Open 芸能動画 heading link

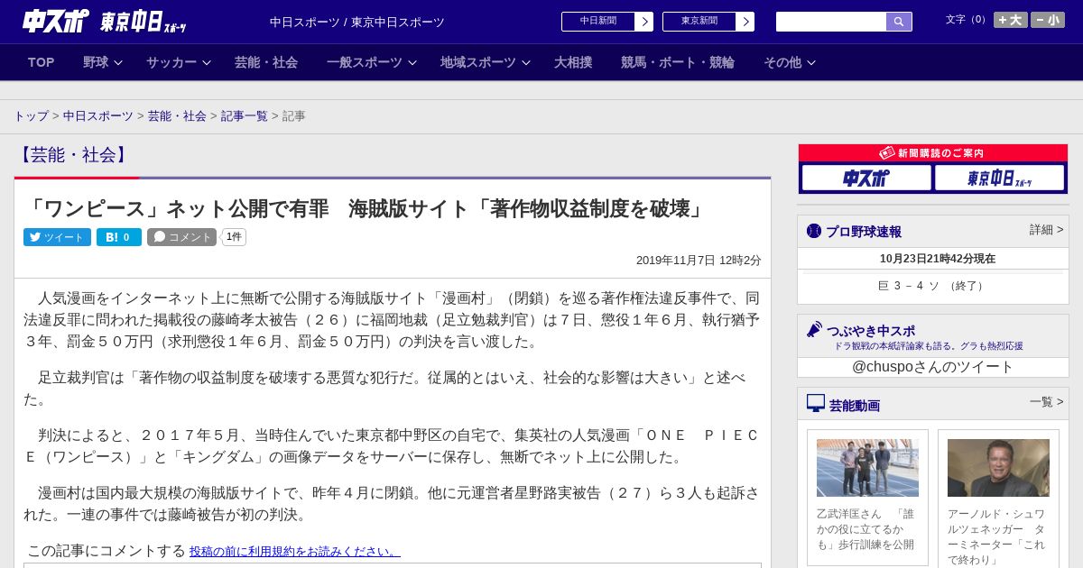click(855, 406)
